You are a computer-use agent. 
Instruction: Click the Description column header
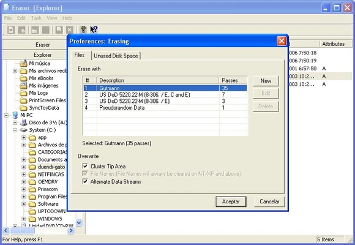(158, 80)
